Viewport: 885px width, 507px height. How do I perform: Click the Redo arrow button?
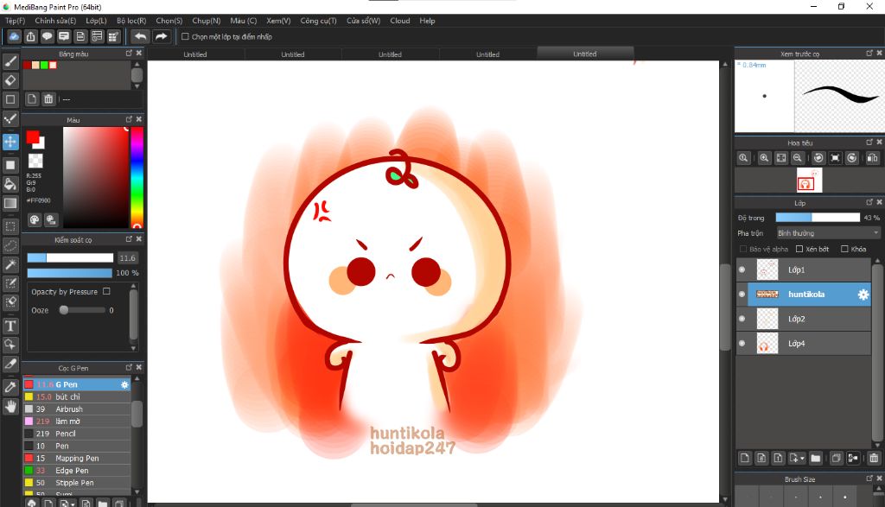[x=162, y=36]
